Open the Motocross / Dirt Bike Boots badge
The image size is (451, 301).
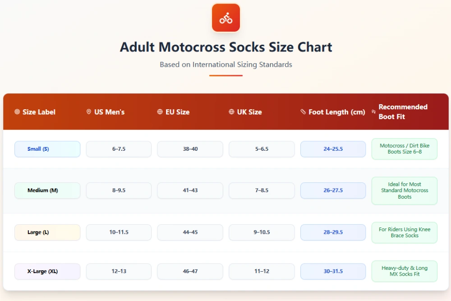coord(404,149)
